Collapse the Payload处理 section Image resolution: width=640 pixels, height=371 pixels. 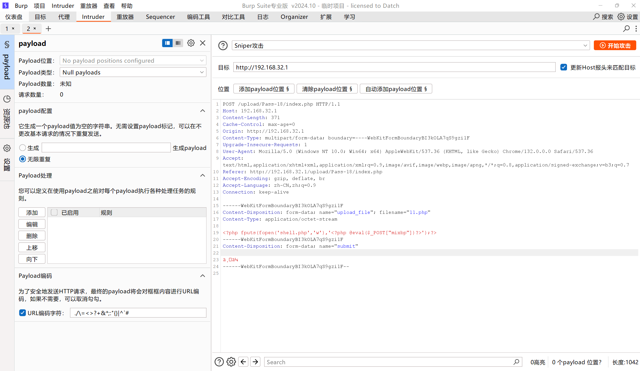click(202, 175)
